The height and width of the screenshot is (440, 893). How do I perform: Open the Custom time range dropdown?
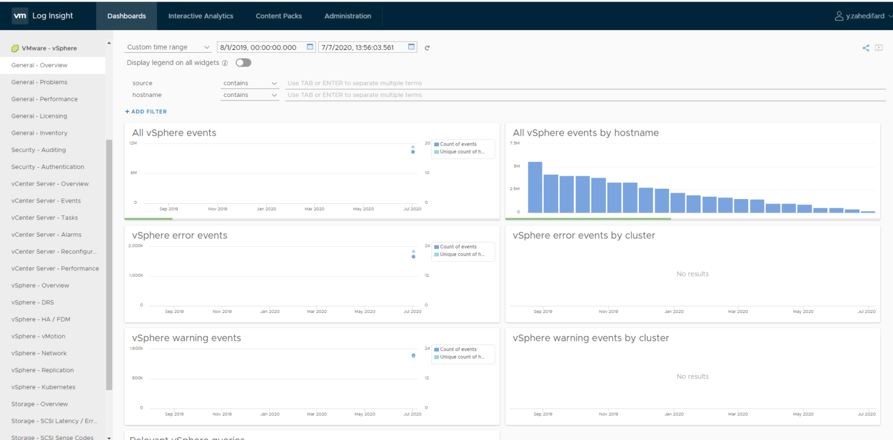tap(167, 47)
